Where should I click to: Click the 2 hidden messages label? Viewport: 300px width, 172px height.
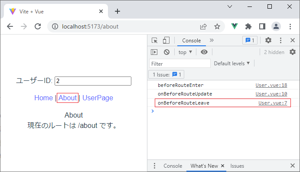point(274,52)
